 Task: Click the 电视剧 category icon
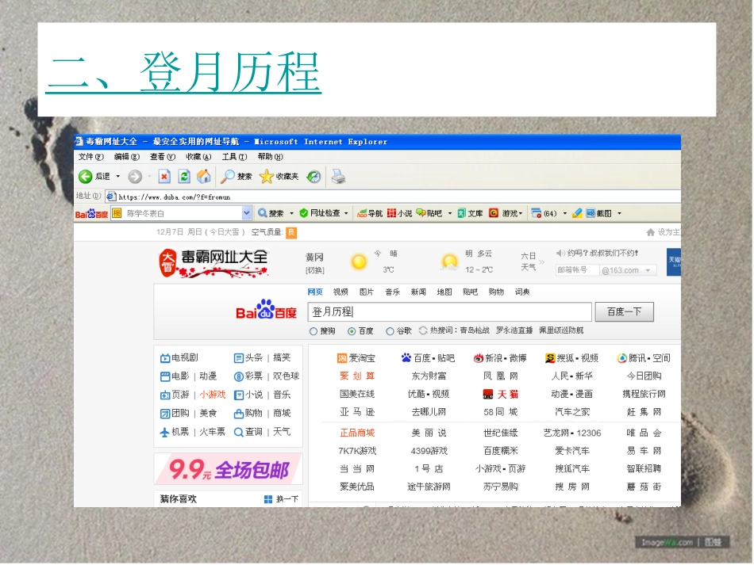click(165, 358)
